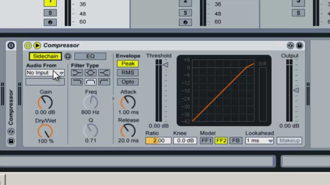Enable the sidechain listen headphones icon
The height and width of the screenshot is (185, 330).
(68, 56)
